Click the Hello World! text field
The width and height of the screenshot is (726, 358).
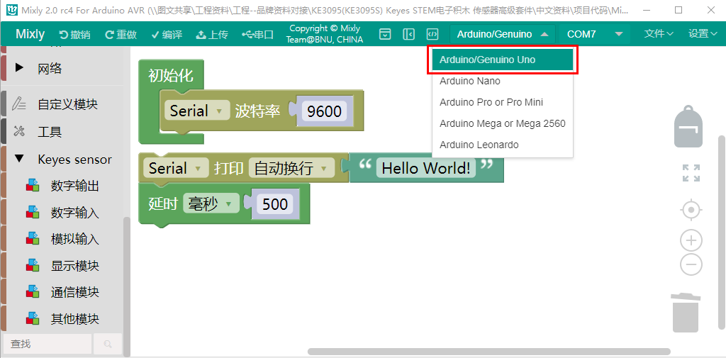[426, 168]
